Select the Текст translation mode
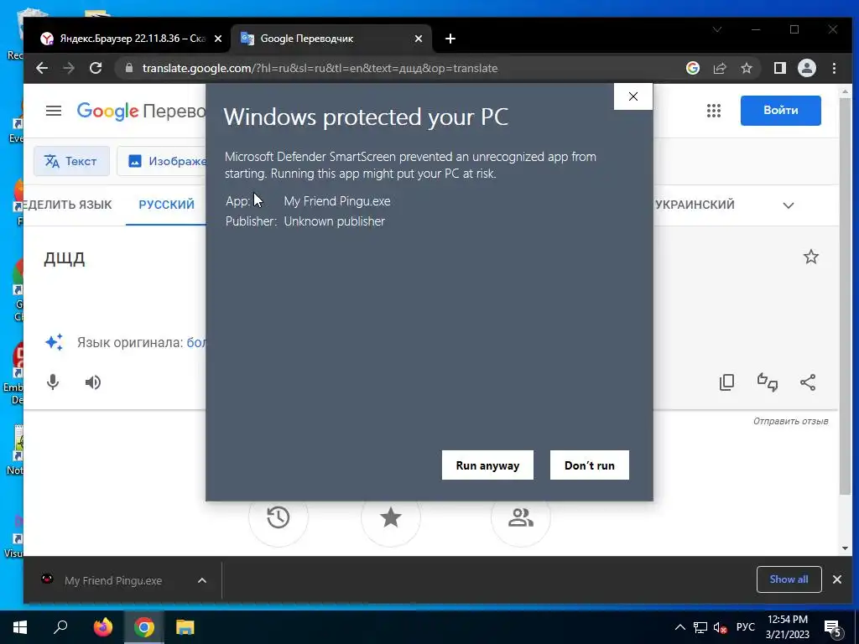Image resolution: width=859 pixels, height=644 pixels. point(71,161)
